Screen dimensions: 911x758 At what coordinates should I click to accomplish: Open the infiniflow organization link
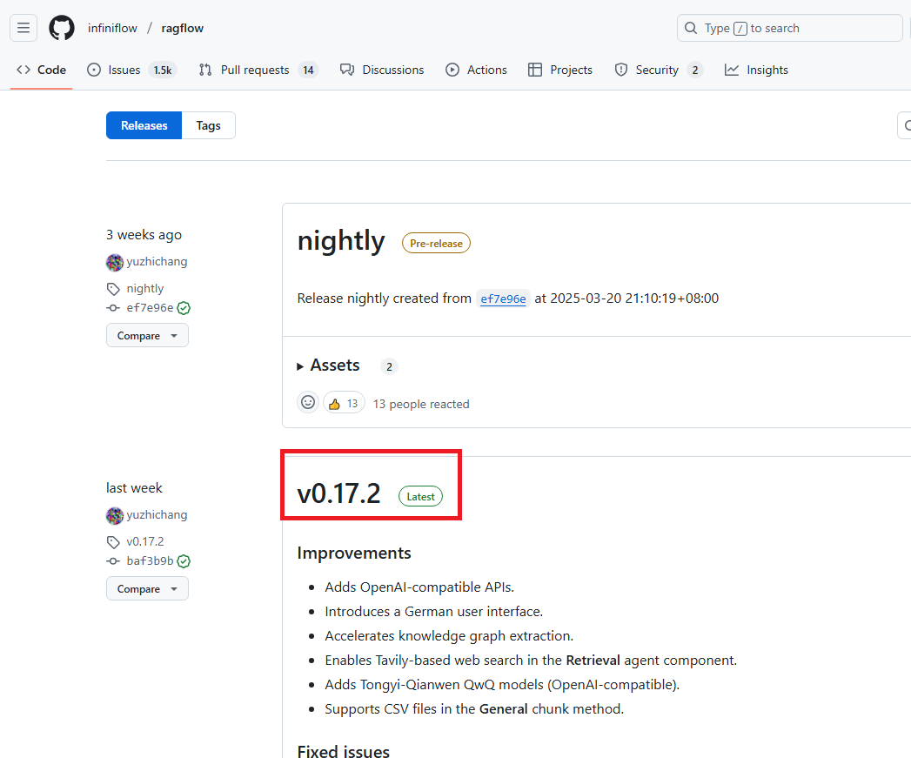pos(112,28)
